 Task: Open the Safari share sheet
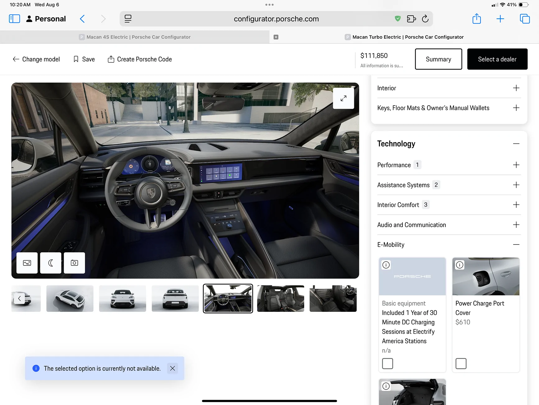(476, 19)
